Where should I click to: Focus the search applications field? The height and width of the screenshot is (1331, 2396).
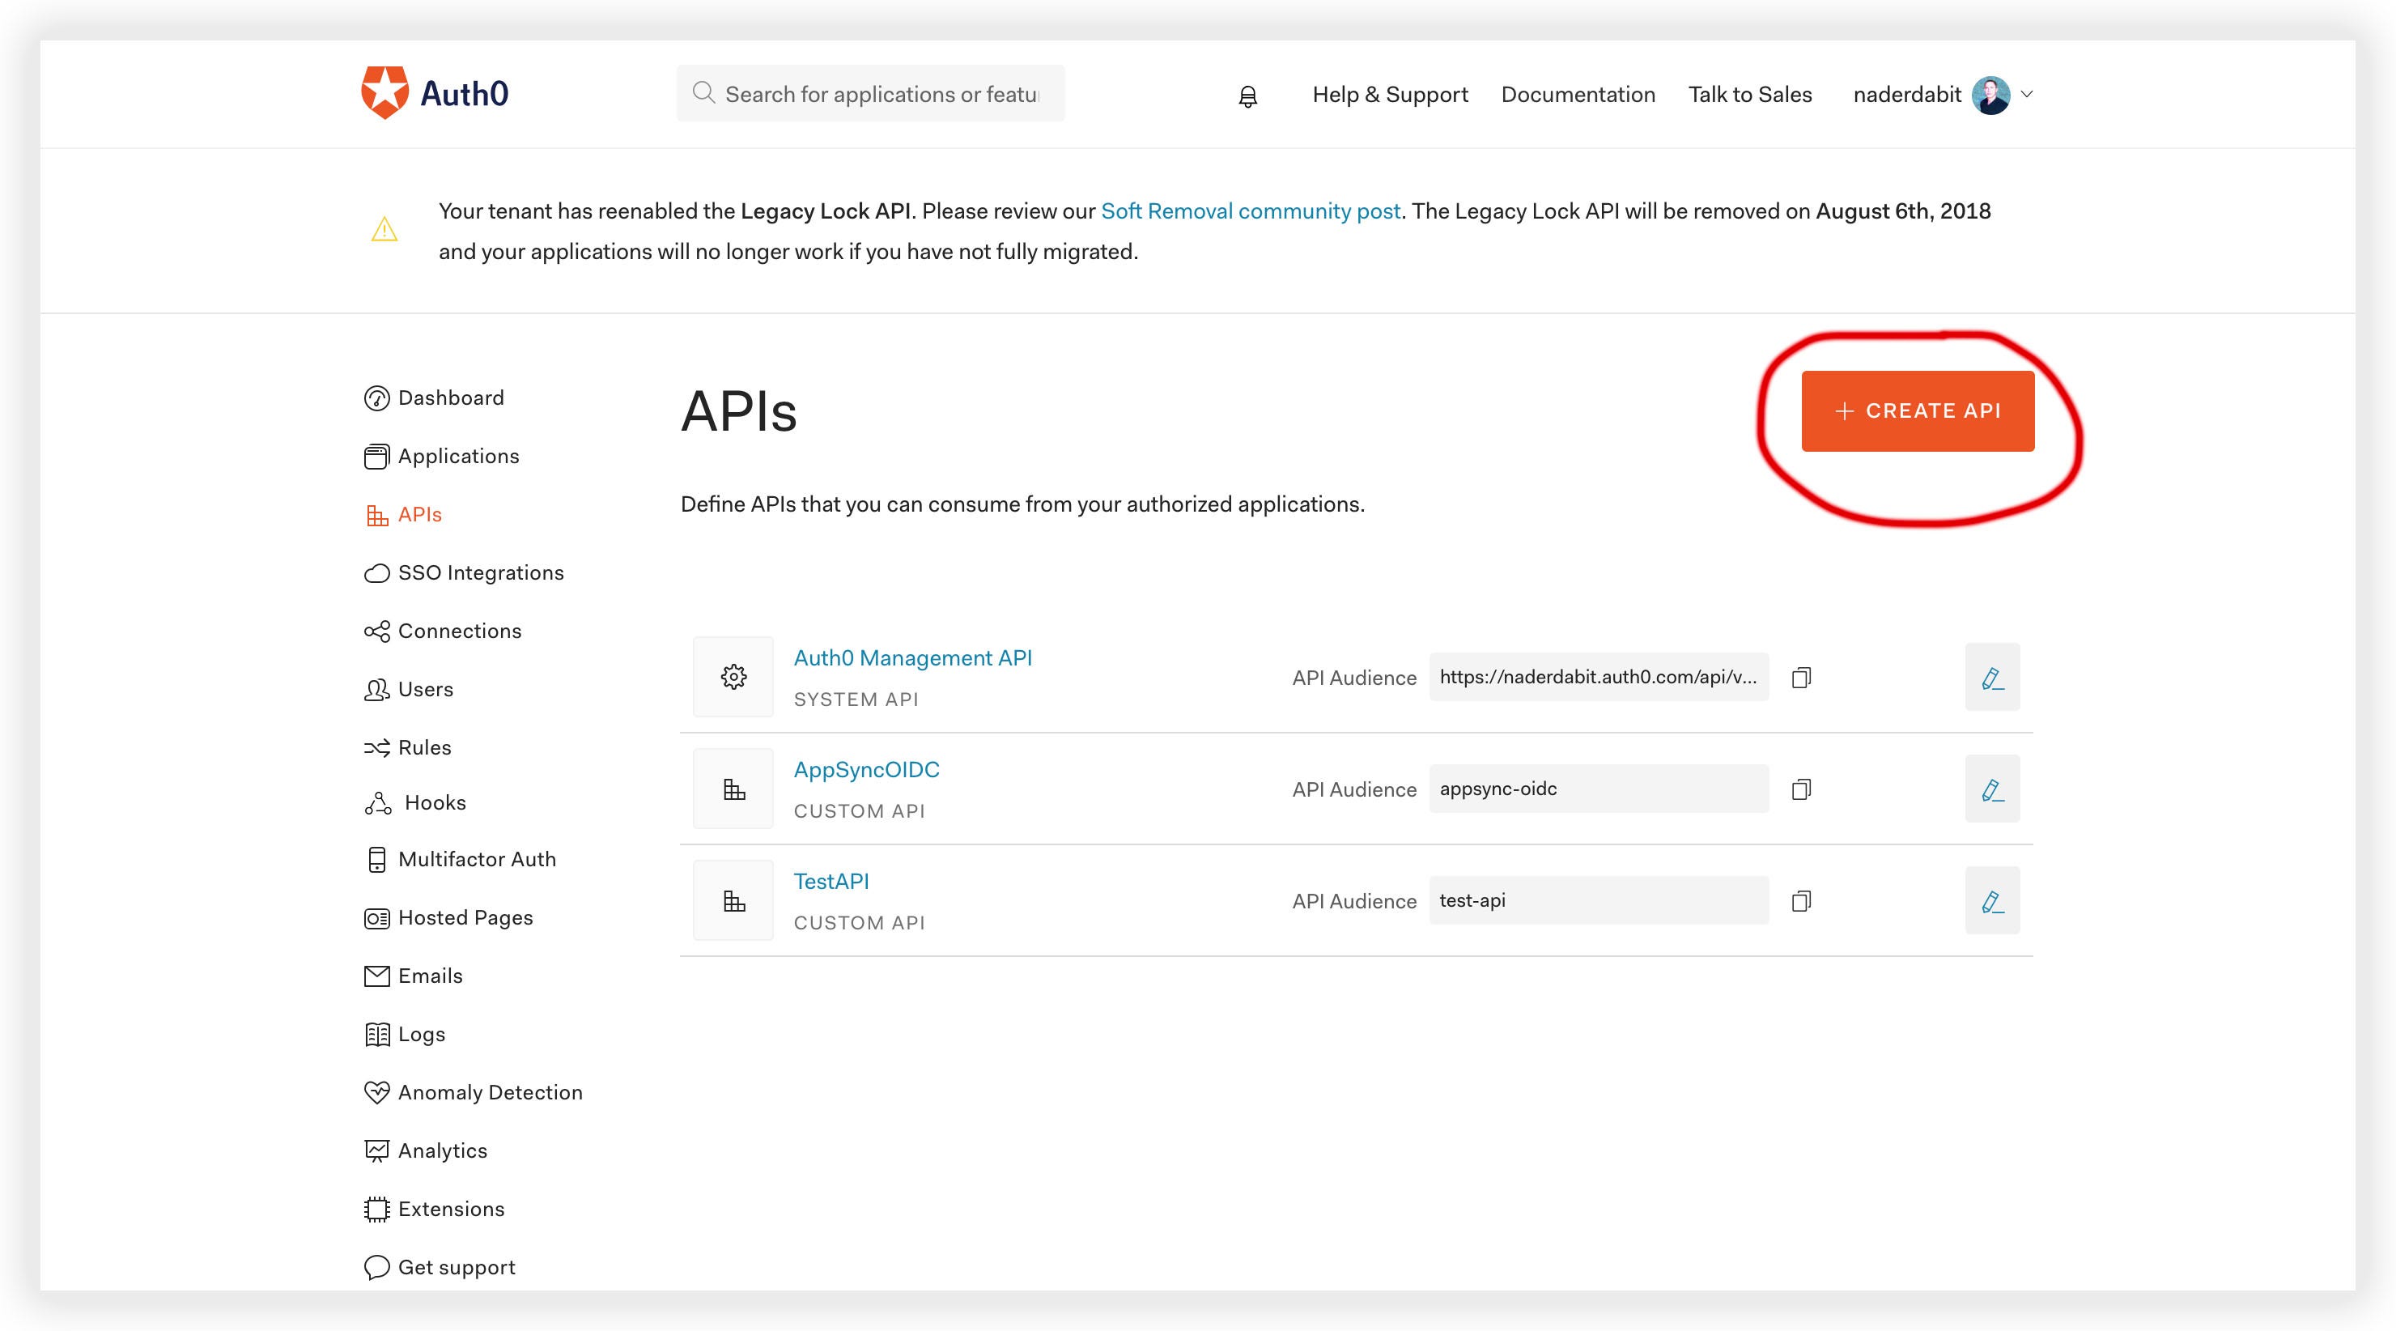(871, 93)
